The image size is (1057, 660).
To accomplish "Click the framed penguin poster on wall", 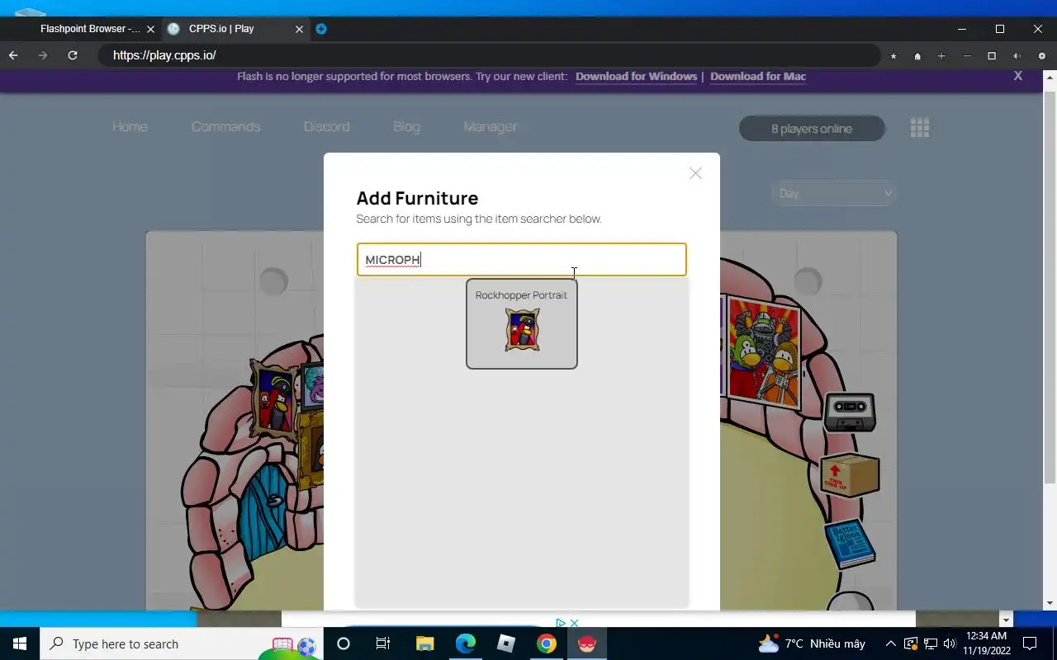I will coord(763,353).
